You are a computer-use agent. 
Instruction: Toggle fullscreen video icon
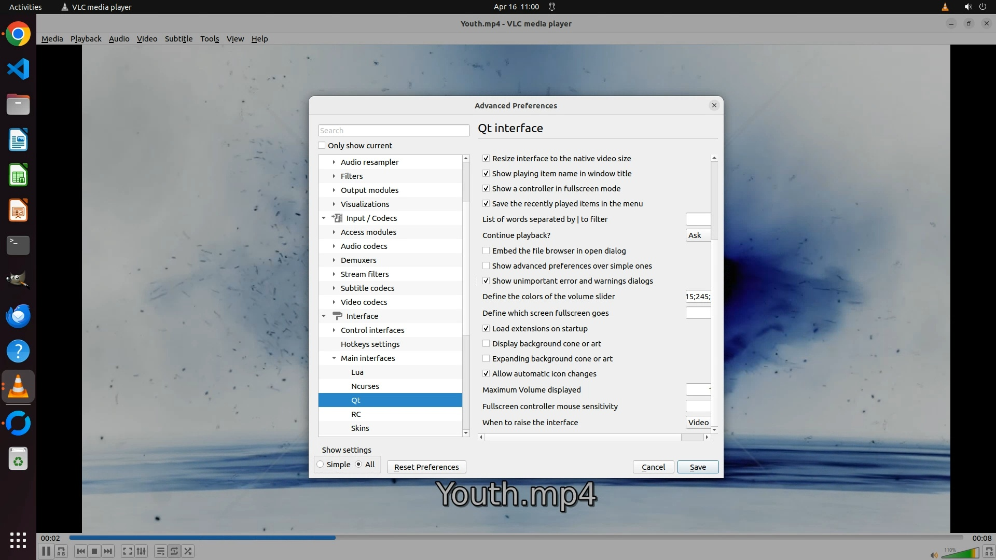tap(127, 551)
